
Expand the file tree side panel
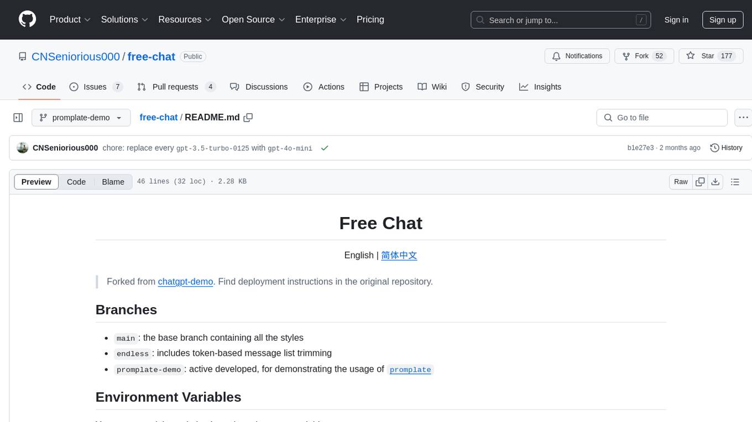coord(18,118)
